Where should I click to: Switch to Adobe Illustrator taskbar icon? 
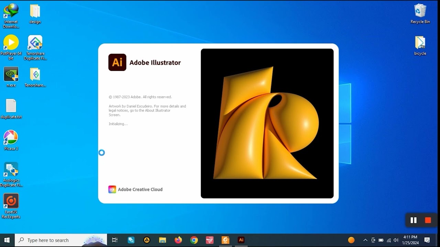(241, 240)
